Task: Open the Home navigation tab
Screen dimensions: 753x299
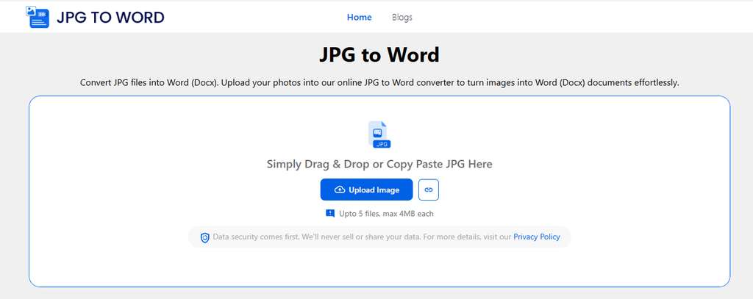Action: pyautogui.click(x=359, y=18)
